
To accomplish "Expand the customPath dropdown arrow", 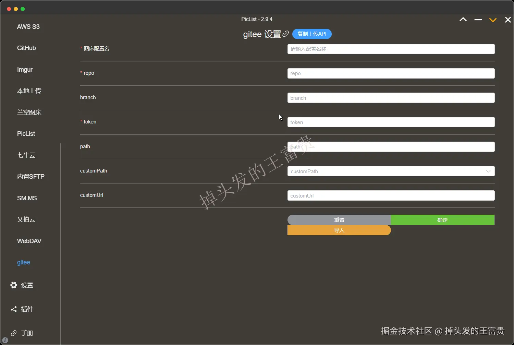I will coord(488,171).
